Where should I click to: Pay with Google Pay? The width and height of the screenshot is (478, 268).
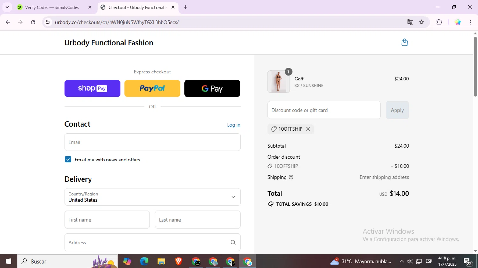click(x=212, y=88)
